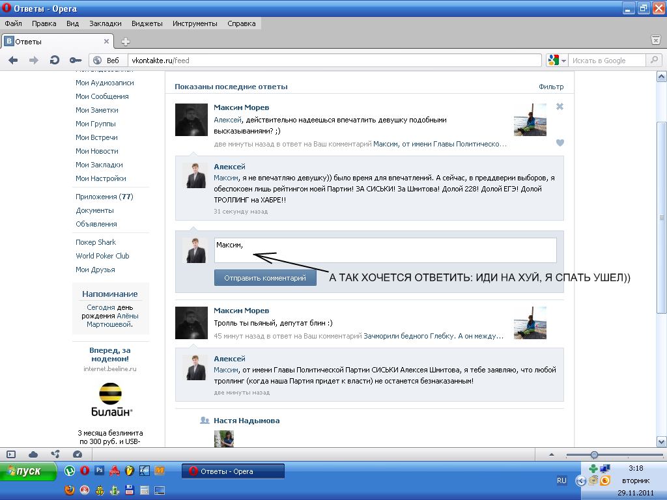Image resolution: width=667 pixels, height=500 pixels.
Task: Open the Файл menu
Action: click(13, 23)
